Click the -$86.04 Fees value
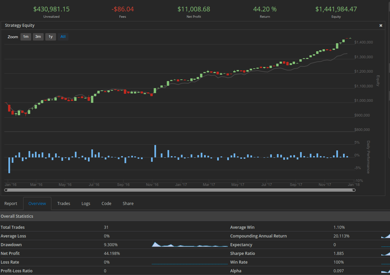 point(123,9)
